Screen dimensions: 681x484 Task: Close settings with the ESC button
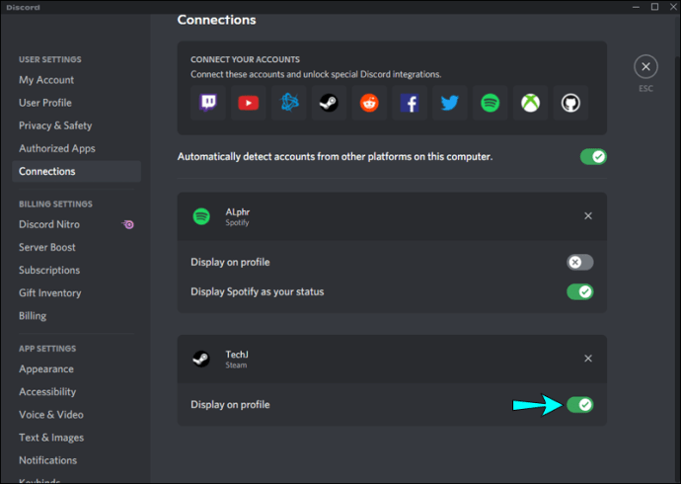[x=645, y=67]
